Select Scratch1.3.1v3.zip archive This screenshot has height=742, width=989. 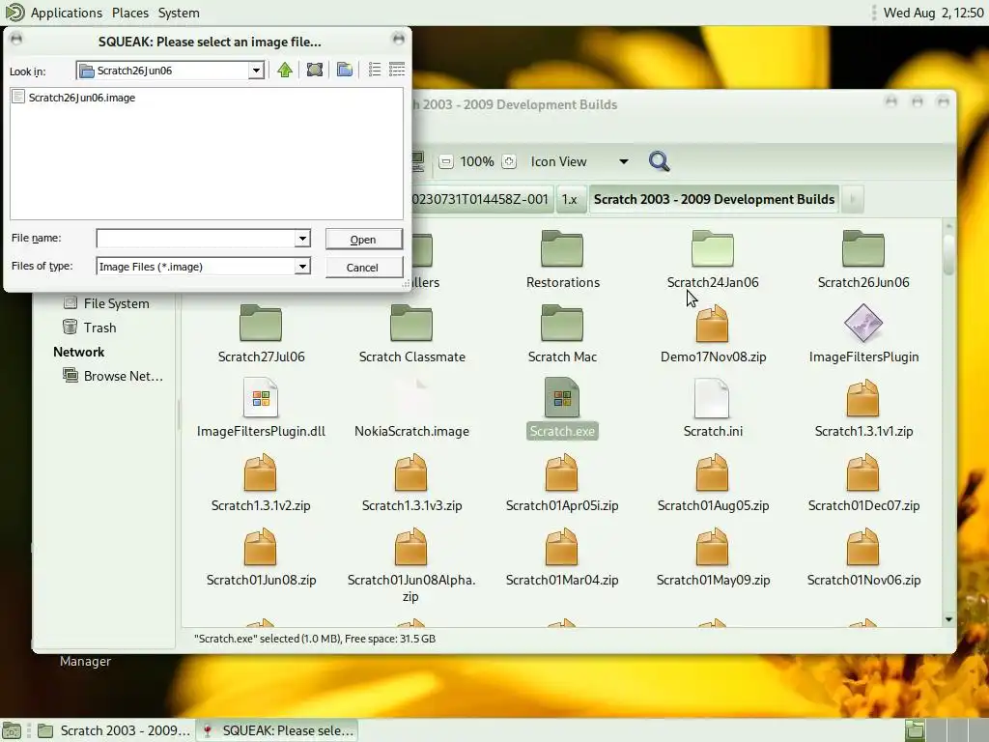(x=411, y=482)
